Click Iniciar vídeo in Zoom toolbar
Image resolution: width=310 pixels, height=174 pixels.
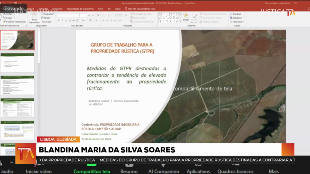pos(38,171)
